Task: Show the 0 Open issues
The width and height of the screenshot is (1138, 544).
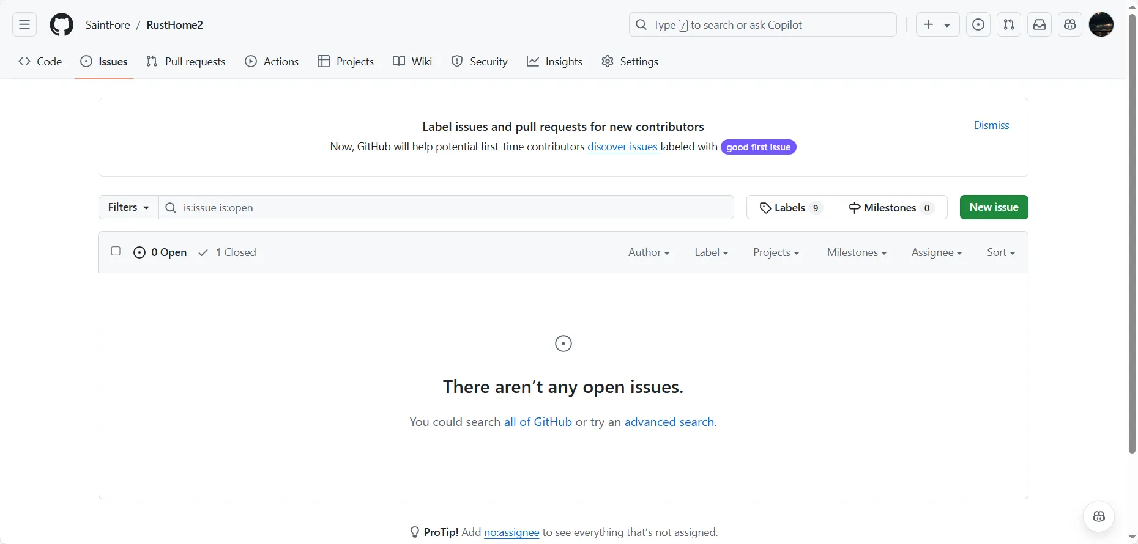Action: (x=160, y=252)
